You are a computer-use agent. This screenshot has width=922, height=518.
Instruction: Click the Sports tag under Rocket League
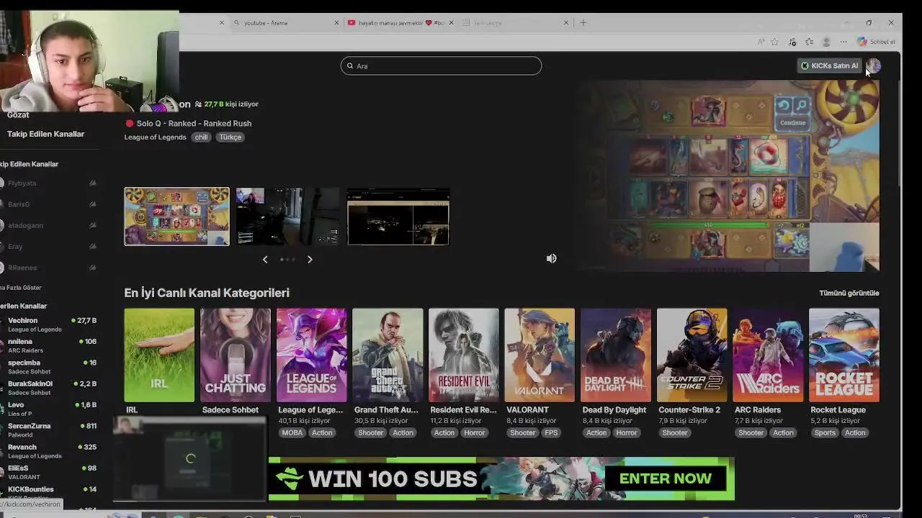tap(825, 433)
